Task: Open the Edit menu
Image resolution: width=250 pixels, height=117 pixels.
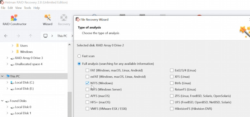Action: 10,8
